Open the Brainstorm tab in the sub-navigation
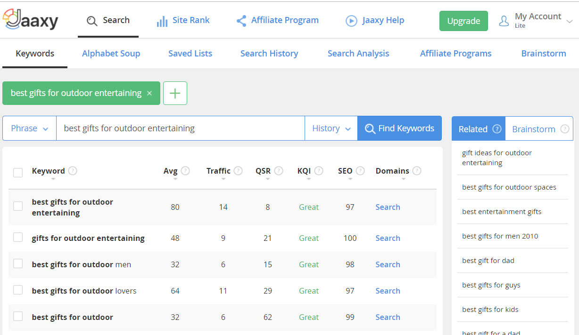Image resolution: width=579 pixels, height=335 pixels. tap(544, 54)
